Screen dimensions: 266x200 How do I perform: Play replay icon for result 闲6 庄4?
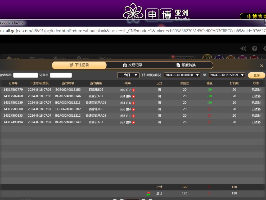coord(134,109)
